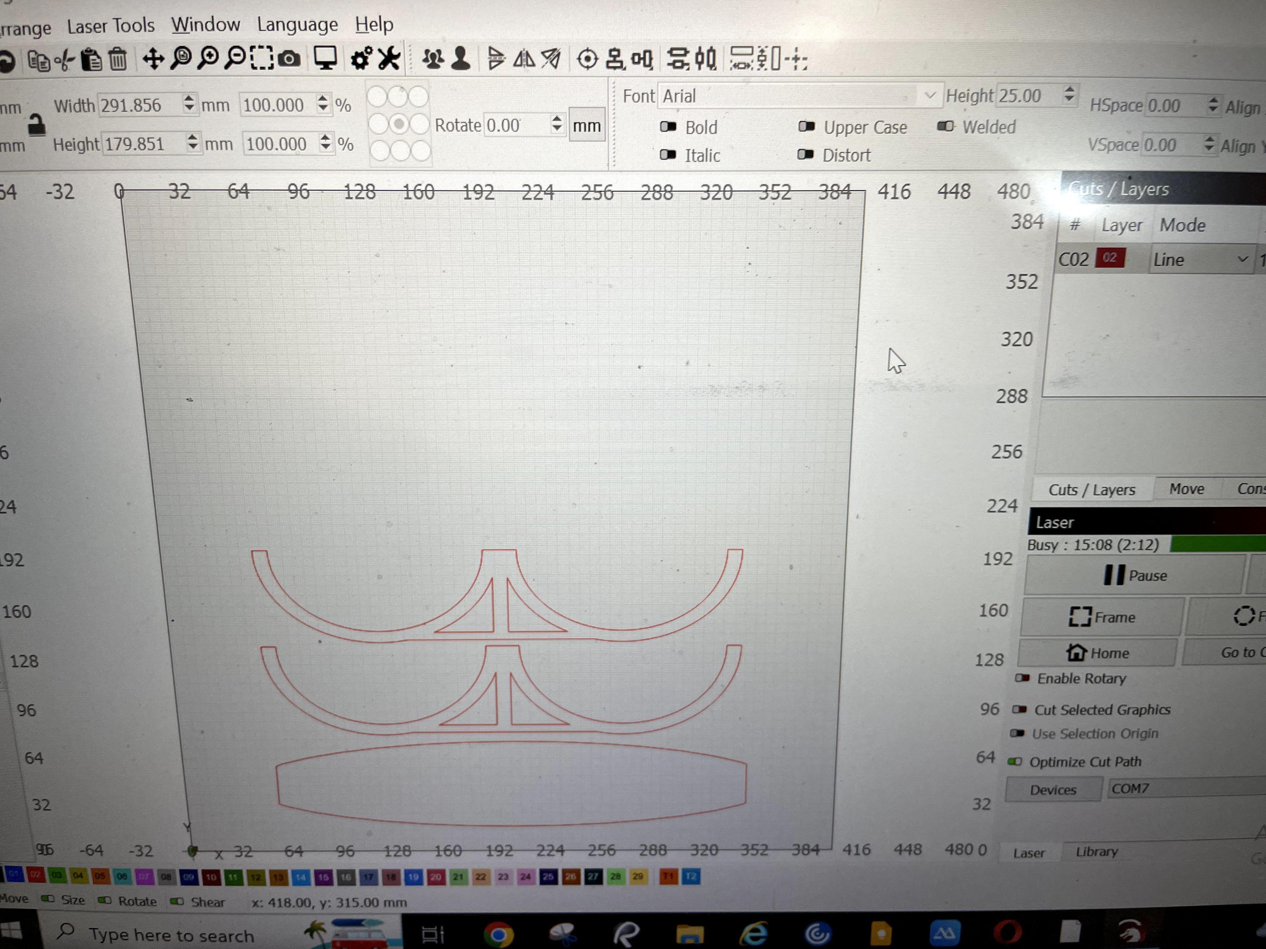Screen dimensions: 1266x949
Task: Open Device Settings wrench-screwdriver icon
Action: click(x=389, y=59)
